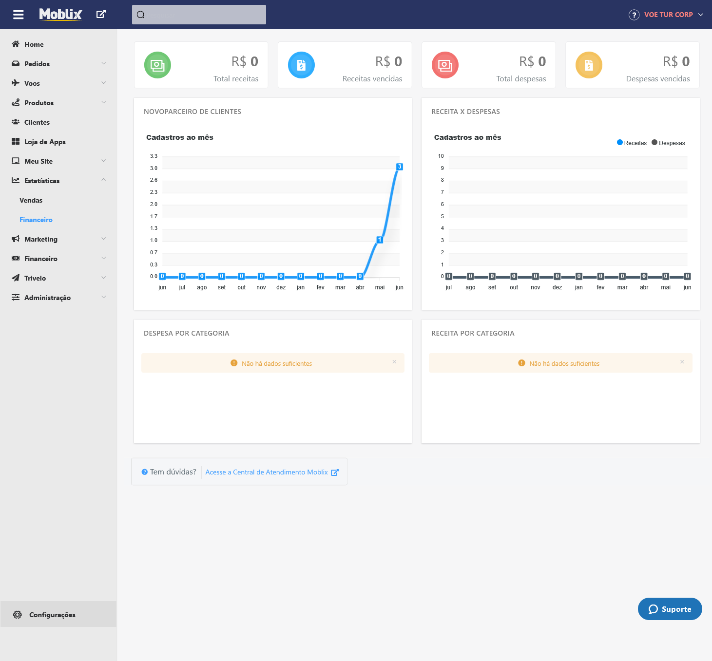Click the Acesse a Central de Atendimento Moblix link
This screenshot has height=661, width=712.
(x=267, y=472)
